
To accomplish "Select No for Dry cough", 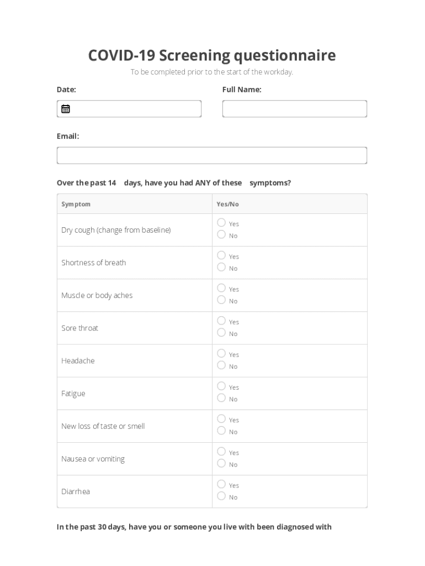I will (221, 234).
